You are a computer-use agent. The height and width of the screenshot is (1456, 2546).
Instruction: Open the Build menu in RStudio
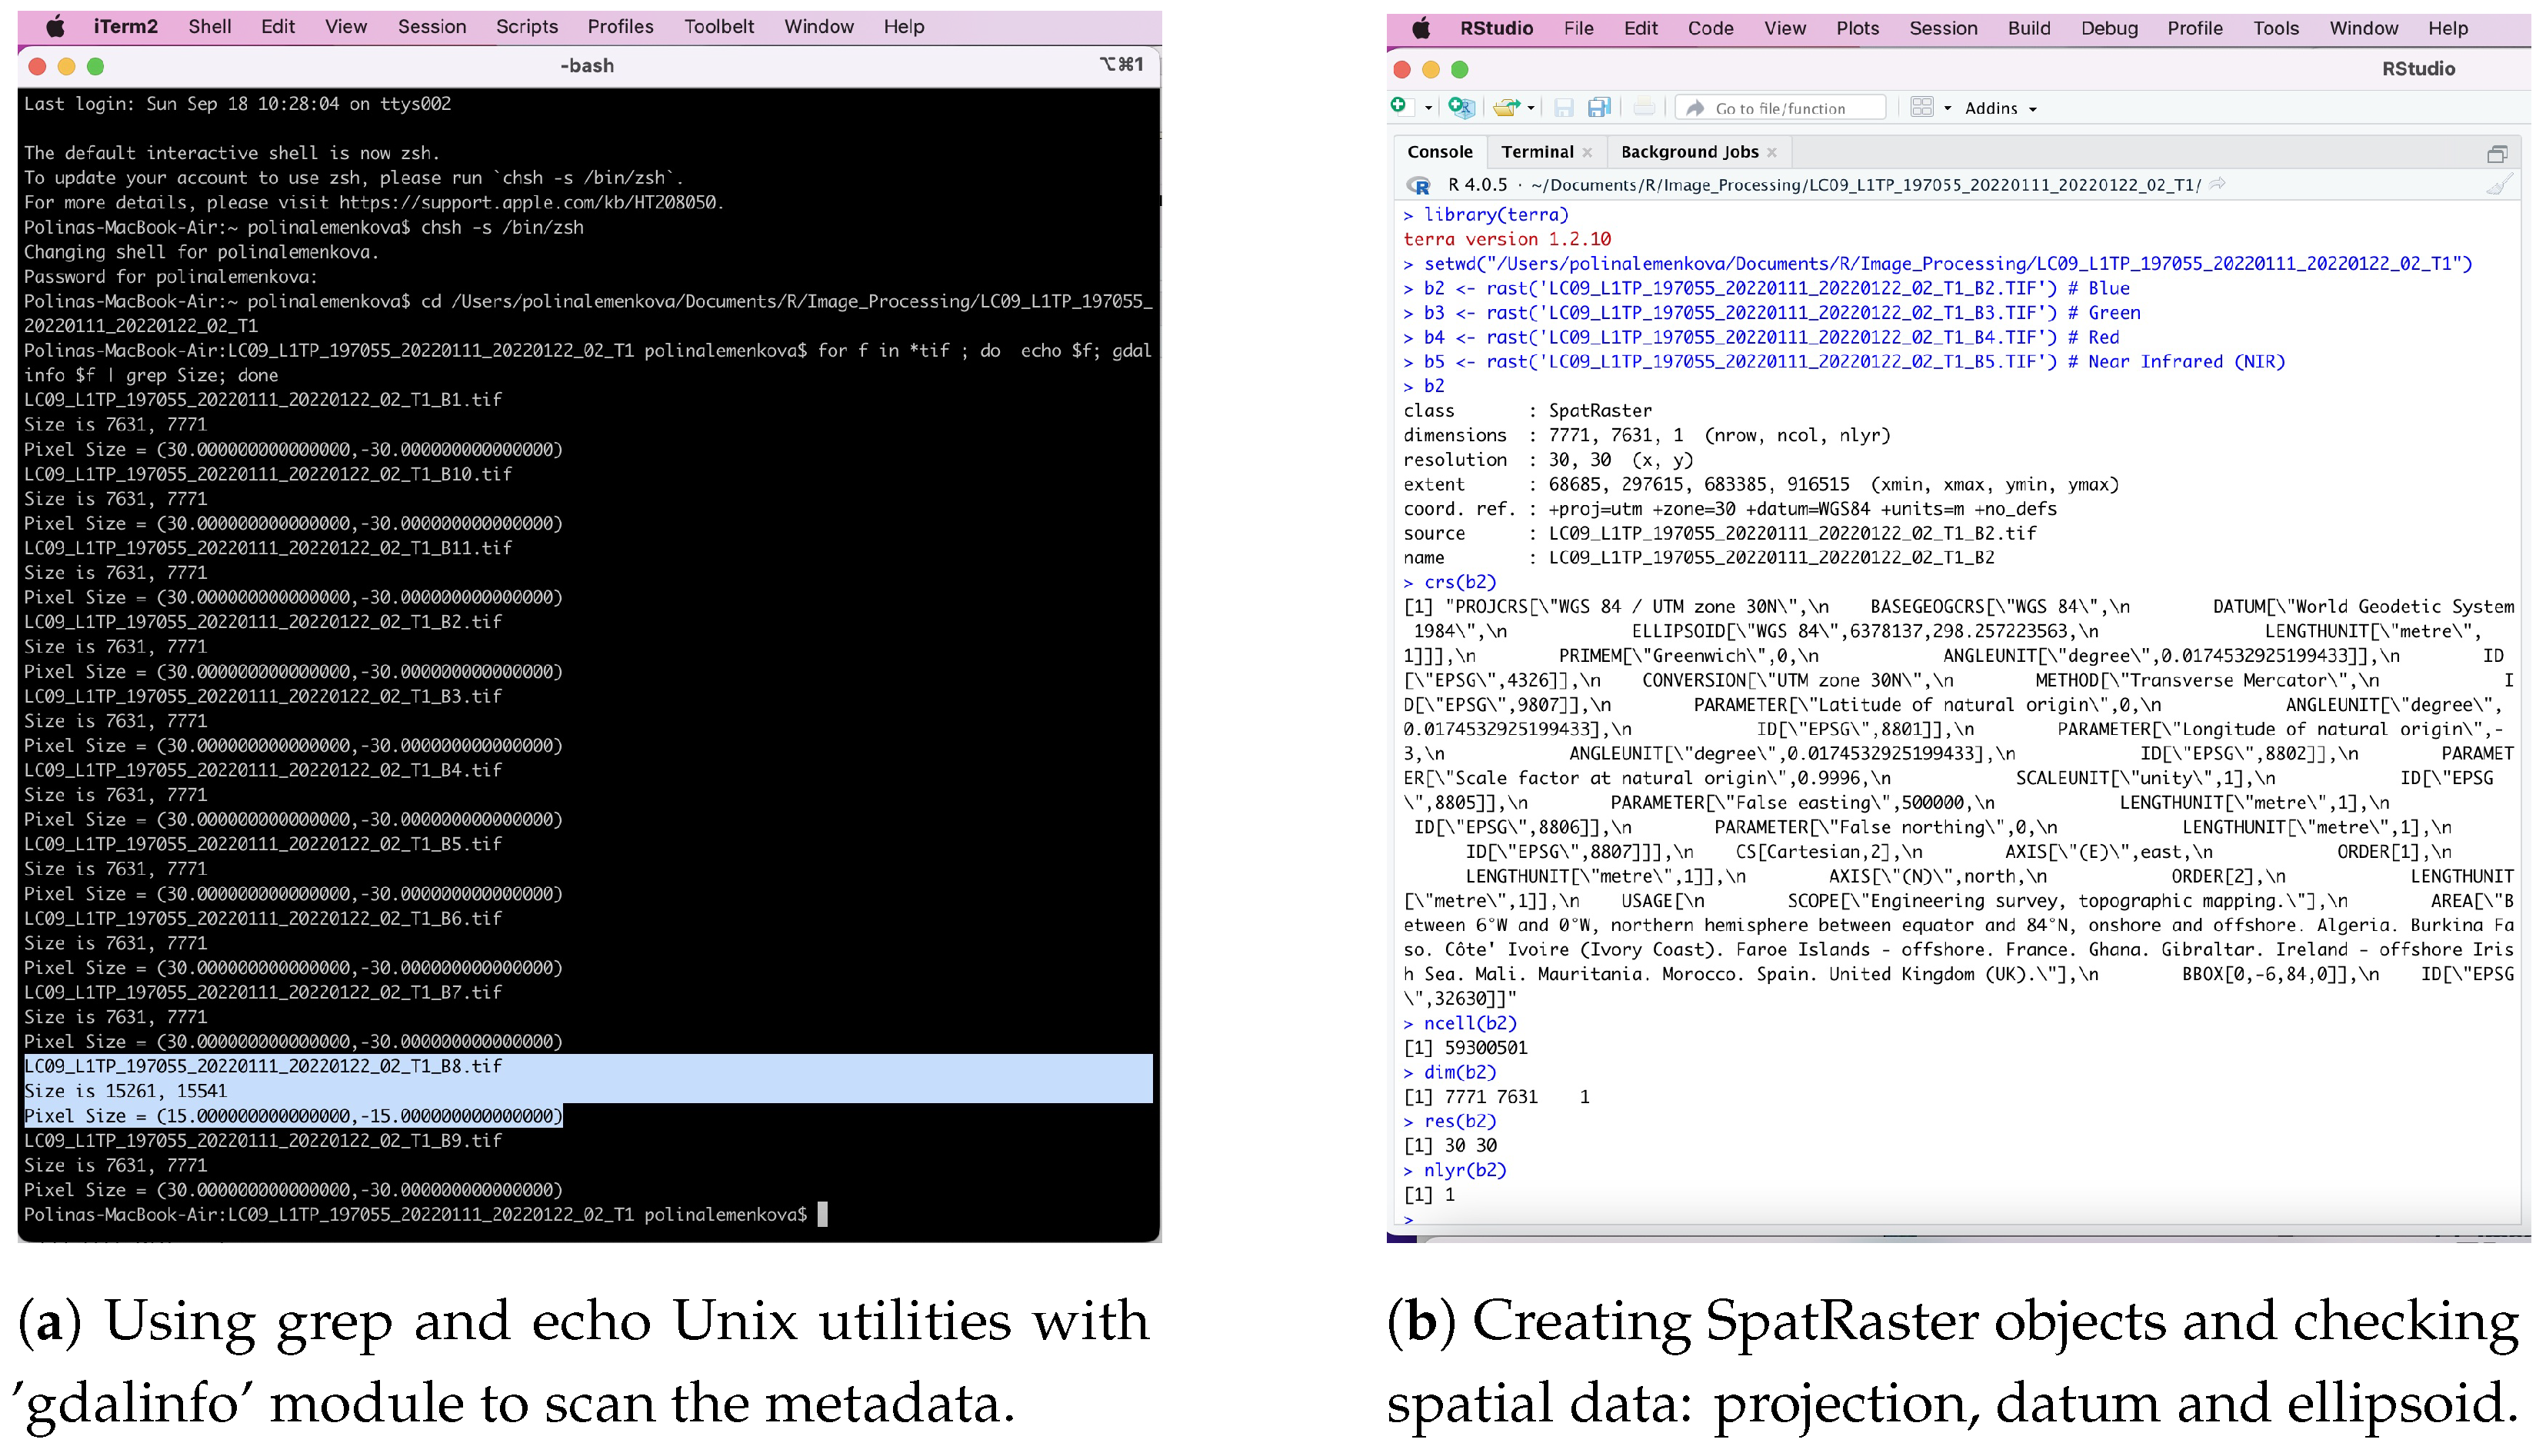[2028, 28]
